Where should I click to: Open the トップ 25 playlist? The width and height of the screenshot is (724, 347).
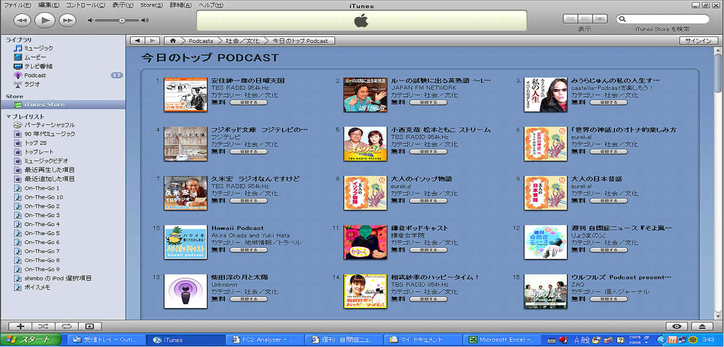(35, 143)
